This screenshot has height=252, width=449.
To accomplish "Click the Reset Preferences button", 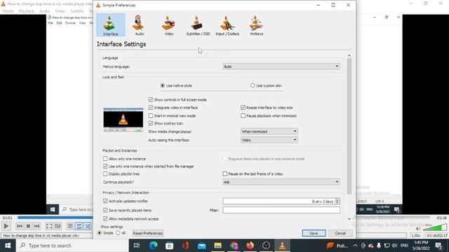I will [148, 233].
